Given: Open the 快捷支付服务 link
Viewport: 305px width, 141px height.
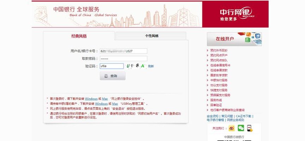Looking at the screenshot, I should click(x=219, y=90).
